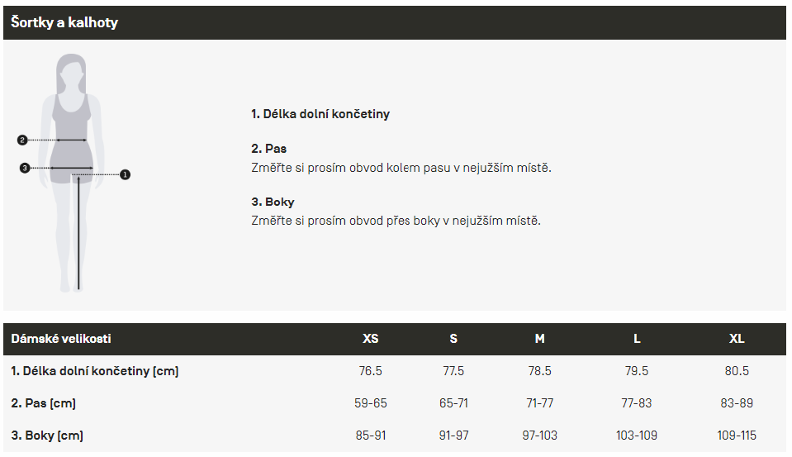
Task: Click the '2. Pas' heading in the legend
Action: point(268,149)
